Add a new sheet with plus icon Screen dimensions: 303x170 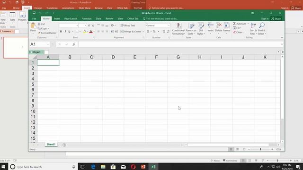click(64, 145)
